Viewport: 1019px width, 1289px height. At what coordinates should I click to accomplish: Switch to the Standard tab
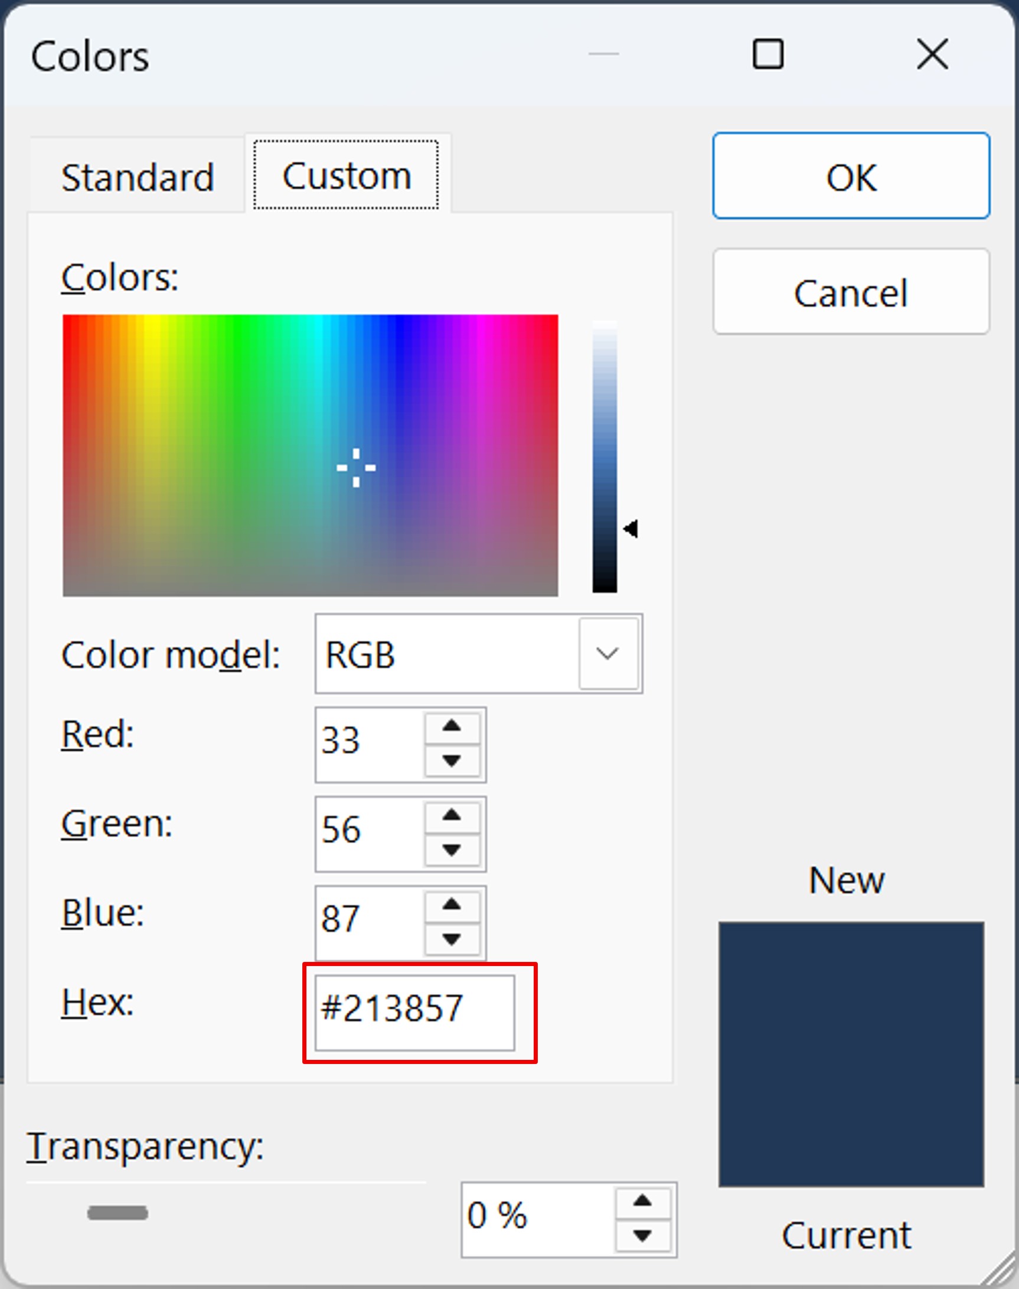pos(137,177)
